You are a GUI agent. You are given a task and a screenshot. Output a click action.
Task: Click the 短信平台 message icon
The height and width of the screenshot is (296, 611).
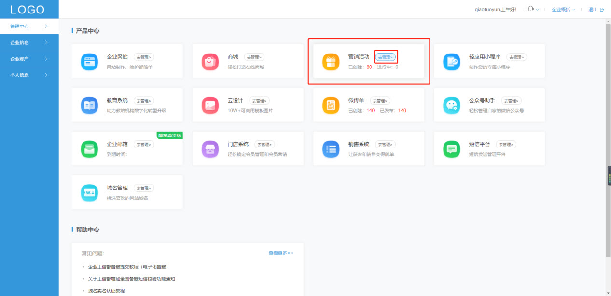coord(451,148)
